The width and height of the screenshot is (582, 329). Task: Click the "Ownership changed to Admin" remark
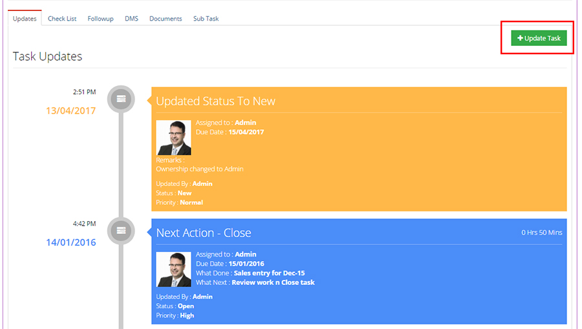click(x=199, y=169)
